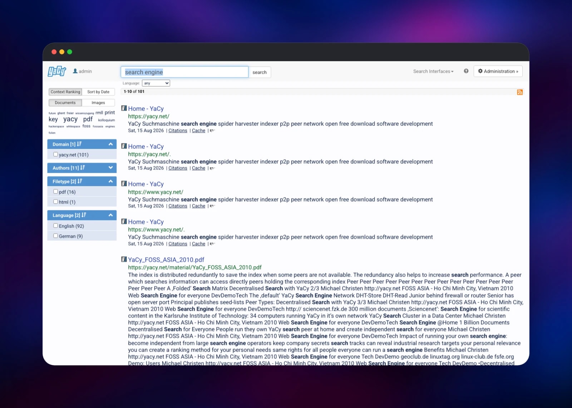Click the 'key' tag in the topic cloud

pos(53,119)
